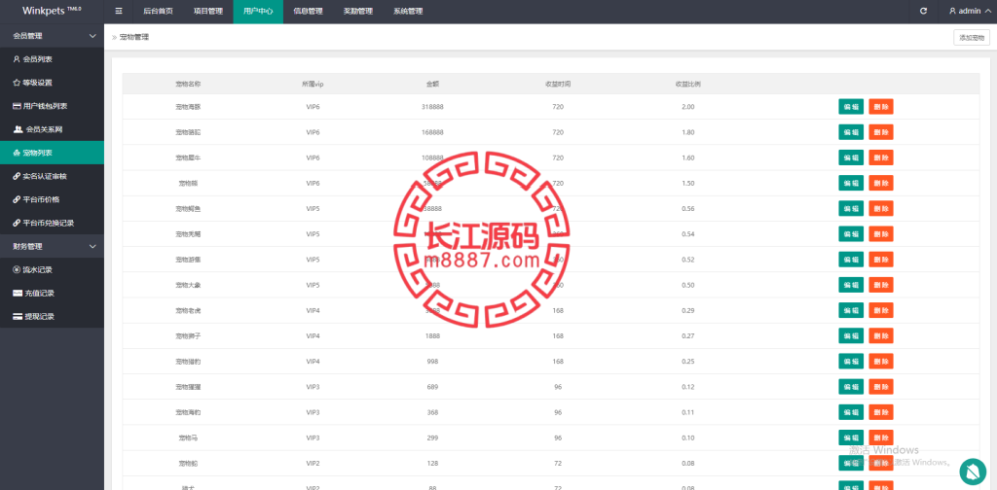Edit the pet with amount 998
This screenshot has width=997, height=490.
tap(851, 361)
